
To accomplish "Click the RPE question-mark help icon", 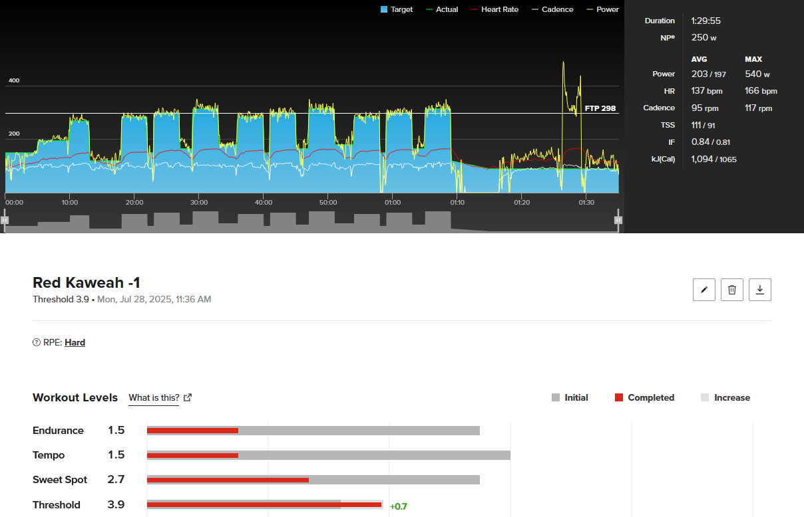I will [37, 343].
